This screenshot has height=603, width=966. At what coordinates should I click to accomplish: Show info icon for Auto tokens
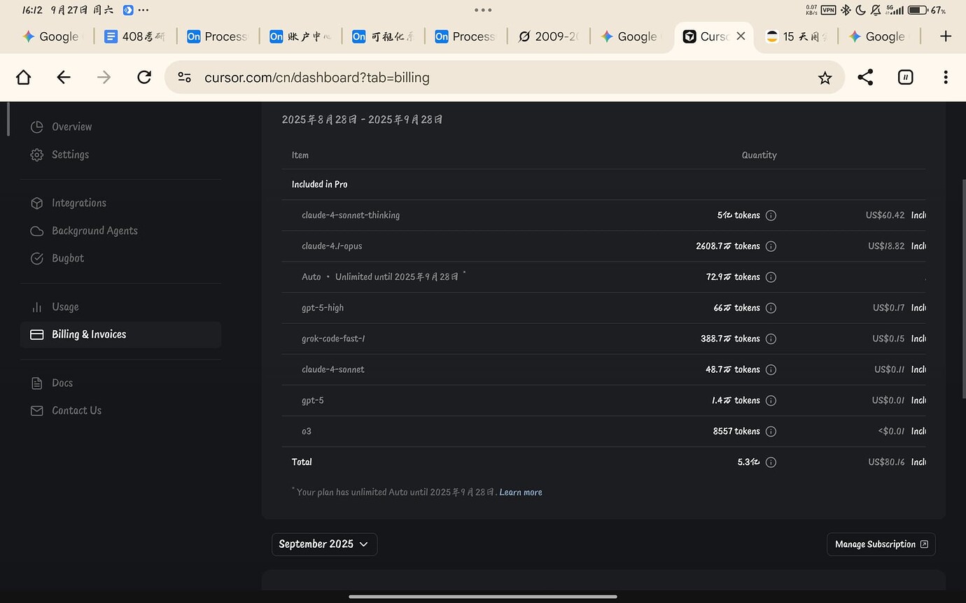tap(771, 277)
